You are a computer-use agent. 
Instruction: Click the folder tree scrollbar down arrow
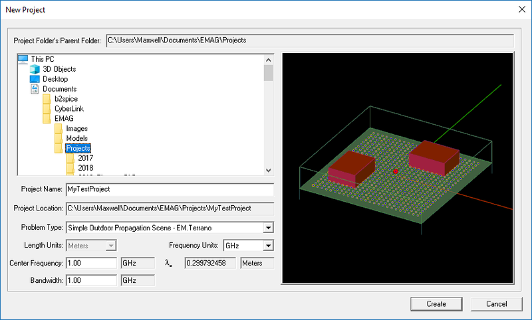[x=268, y=171]
